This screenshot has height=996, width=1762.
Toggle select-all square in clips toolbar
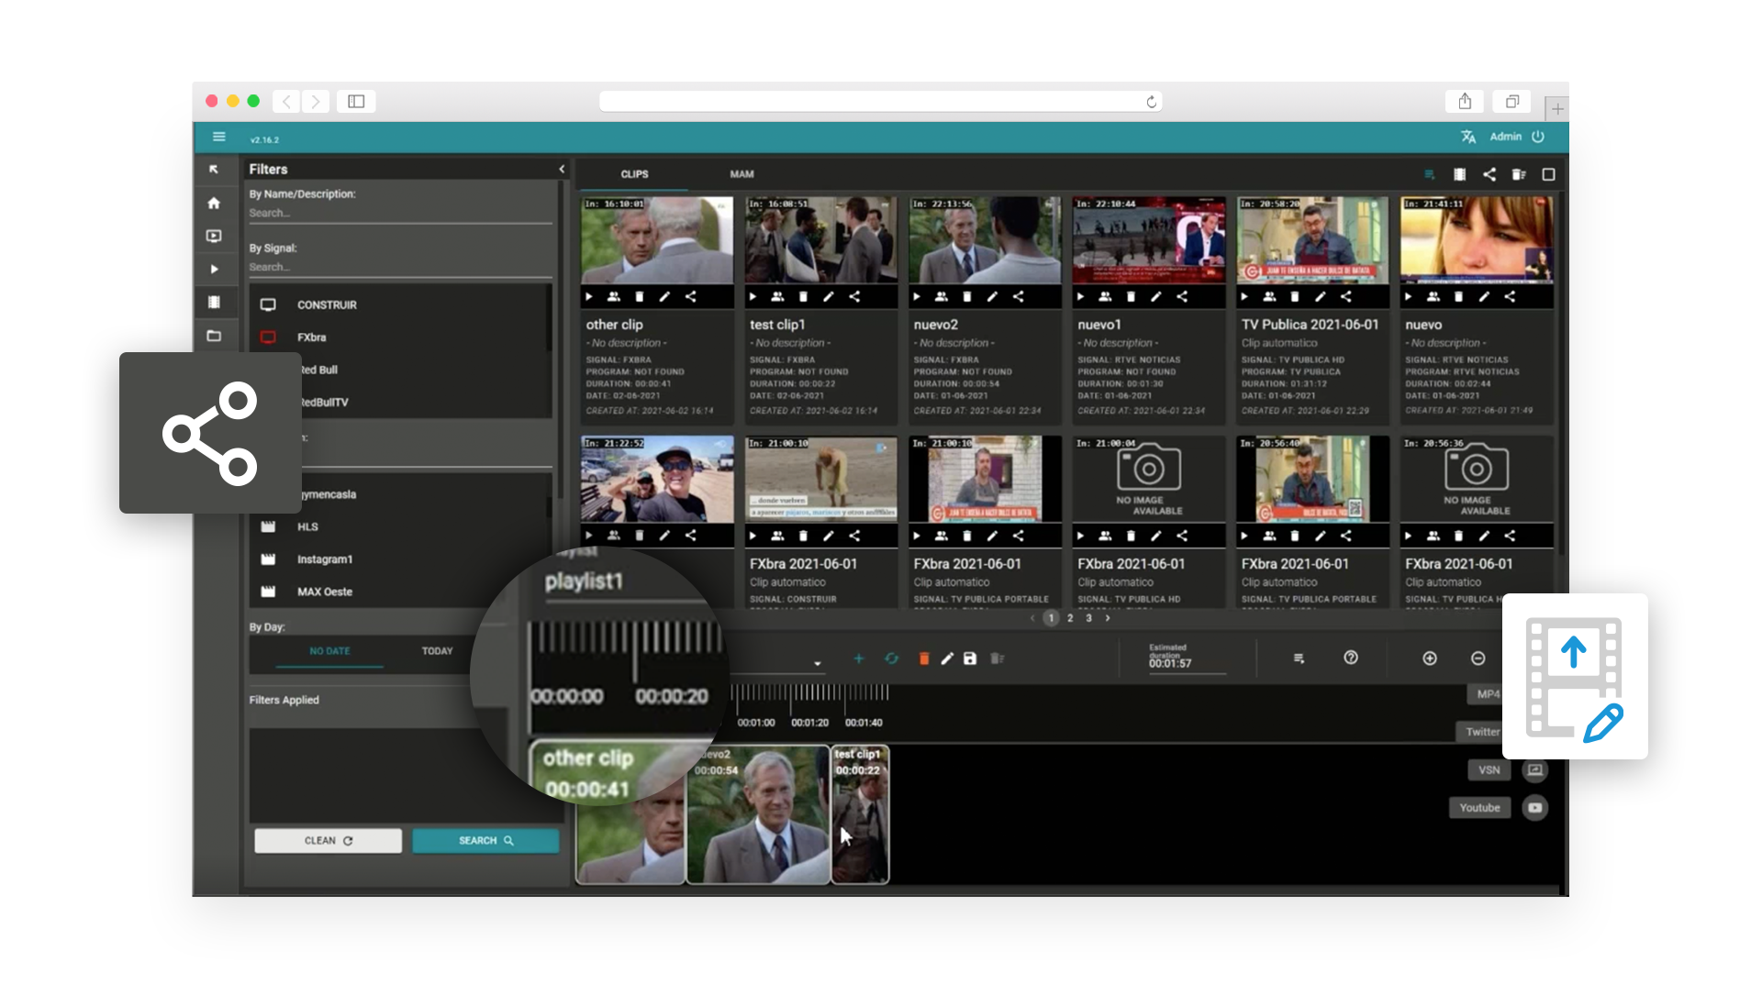tap(1548, 174)
